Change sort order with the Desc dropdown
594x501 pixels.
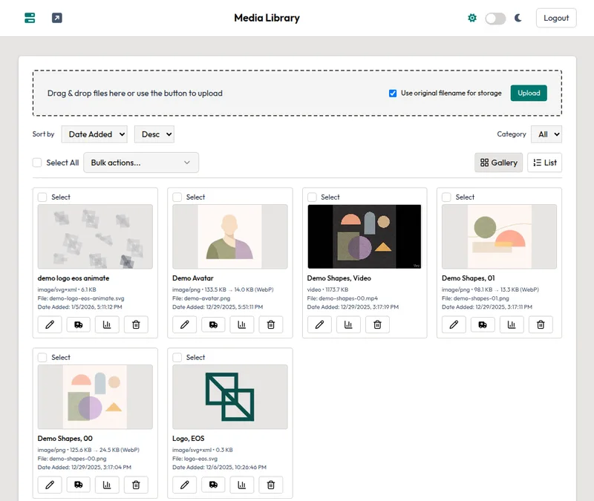[x=155, y=134]
